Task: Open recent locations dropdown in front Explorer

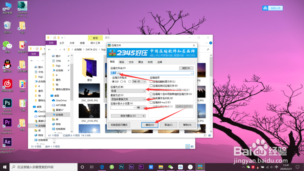Action: [x=60, y=50]
